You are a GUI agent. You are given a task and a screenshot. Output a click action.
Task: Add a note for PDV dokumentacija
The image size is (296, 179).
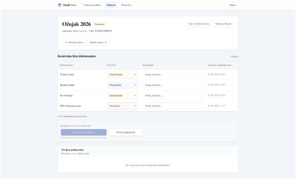[x=173, y=106]
